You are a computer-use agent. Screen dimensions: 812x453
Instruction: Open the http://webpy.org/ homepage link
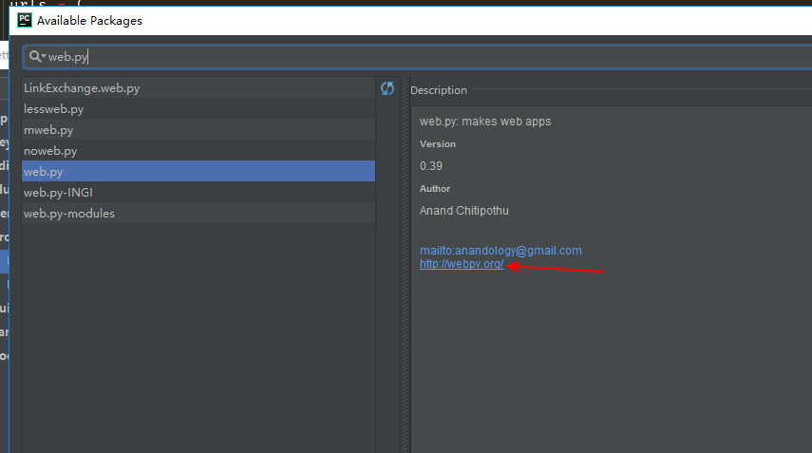[462, 264]
